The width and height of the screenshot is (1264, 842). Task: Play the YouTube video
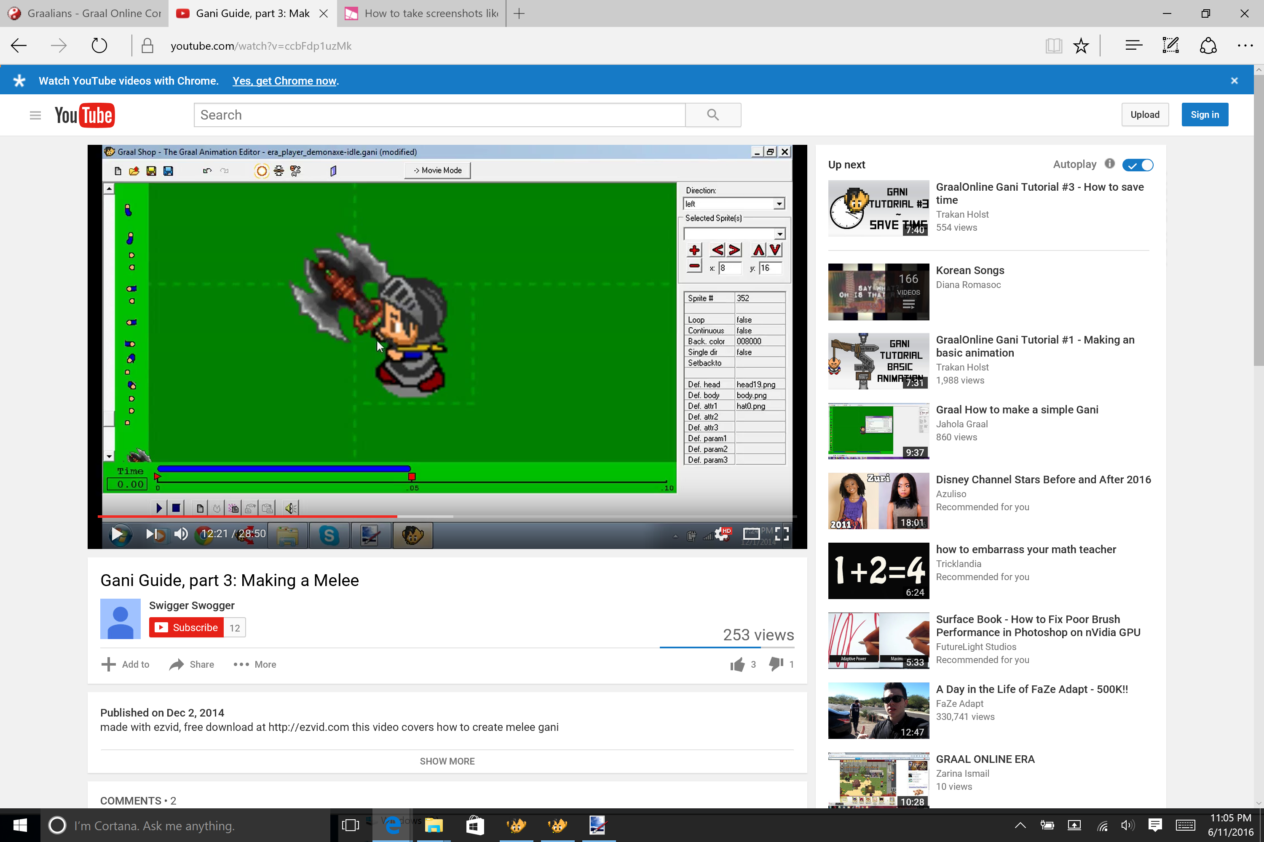[117, 534]
